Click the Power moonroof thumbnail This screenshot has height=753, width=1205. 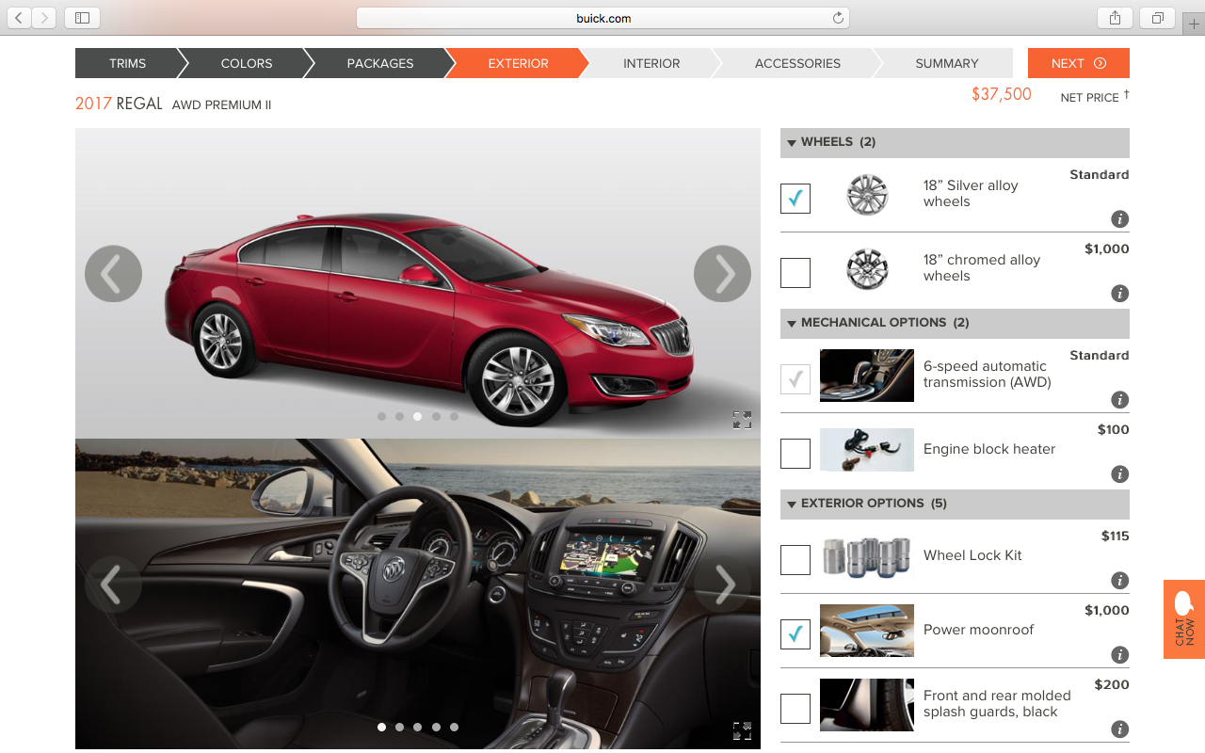tap(867, 631)
